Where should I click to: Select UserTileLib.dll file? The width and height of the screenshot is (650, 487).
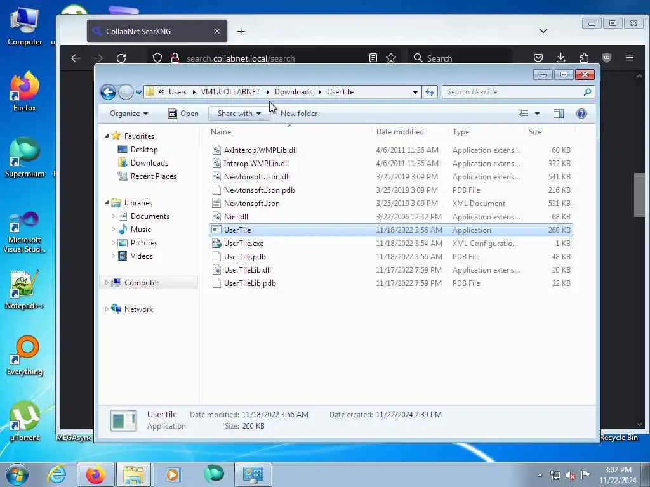coord(391,270)
